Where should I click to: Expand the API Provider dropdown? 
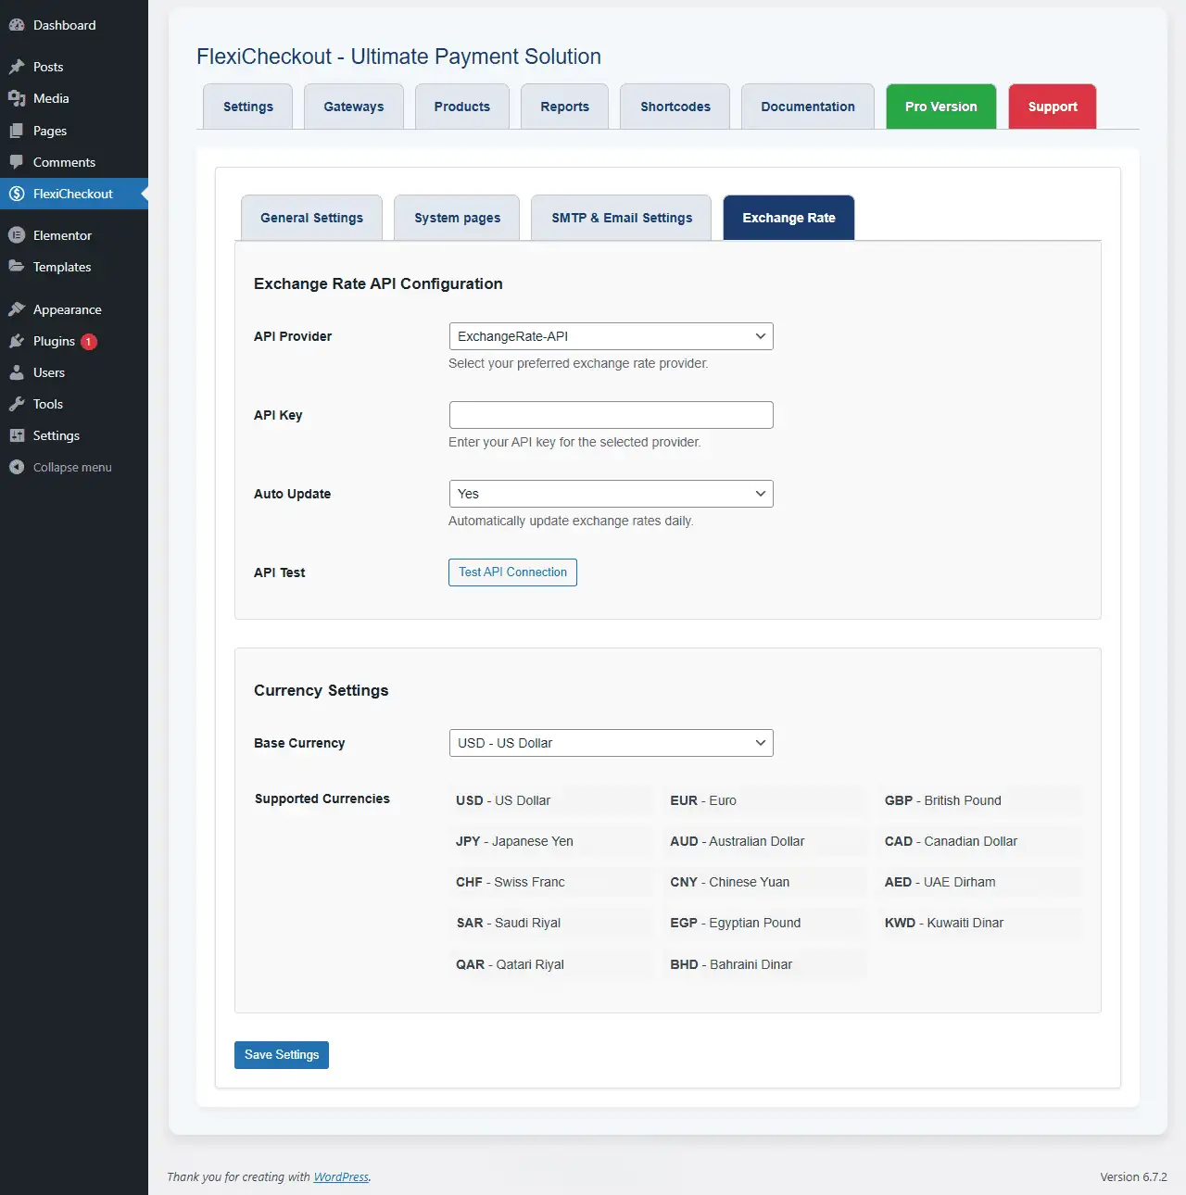pyautogui.click(x=611, y=336)
